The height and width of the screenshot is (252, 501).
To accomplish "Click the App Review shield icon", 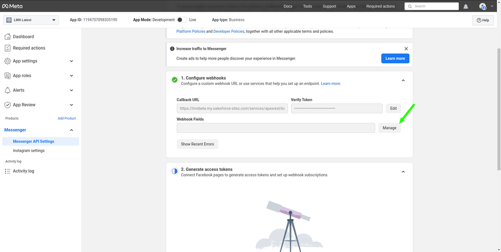I will click(7, 105).
